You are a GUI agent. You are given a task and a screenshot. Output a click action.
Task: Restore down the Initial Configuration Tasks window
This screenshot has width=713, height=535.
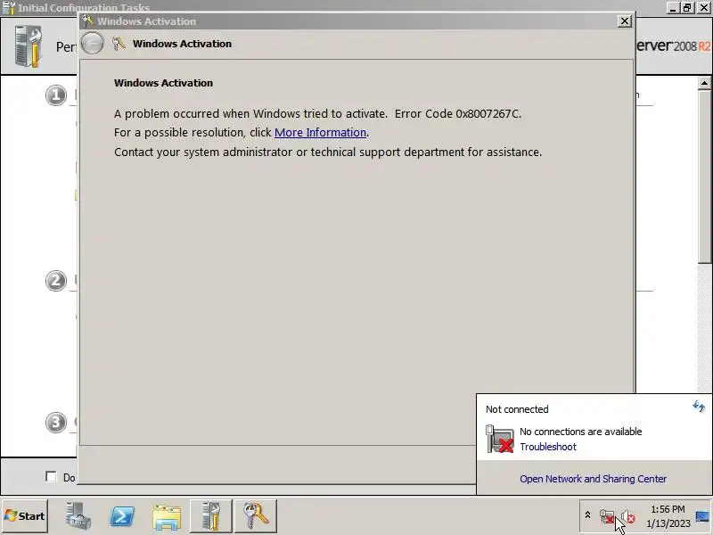point(687,7)
